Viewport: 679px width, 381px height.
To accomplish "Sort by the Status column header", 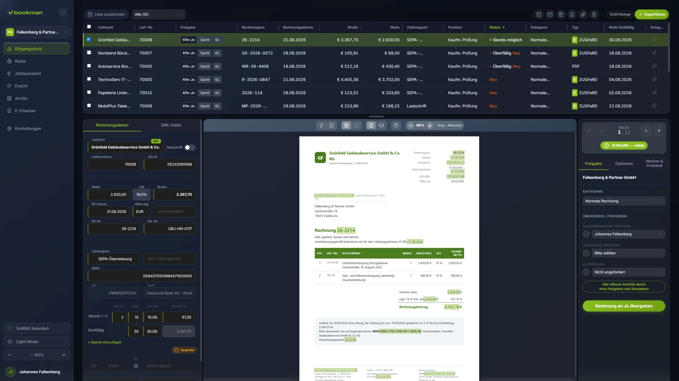I will tap(497, 27).
